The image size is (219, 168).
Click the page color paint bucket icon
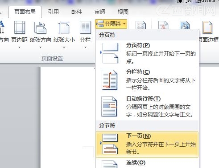point(185,25)
